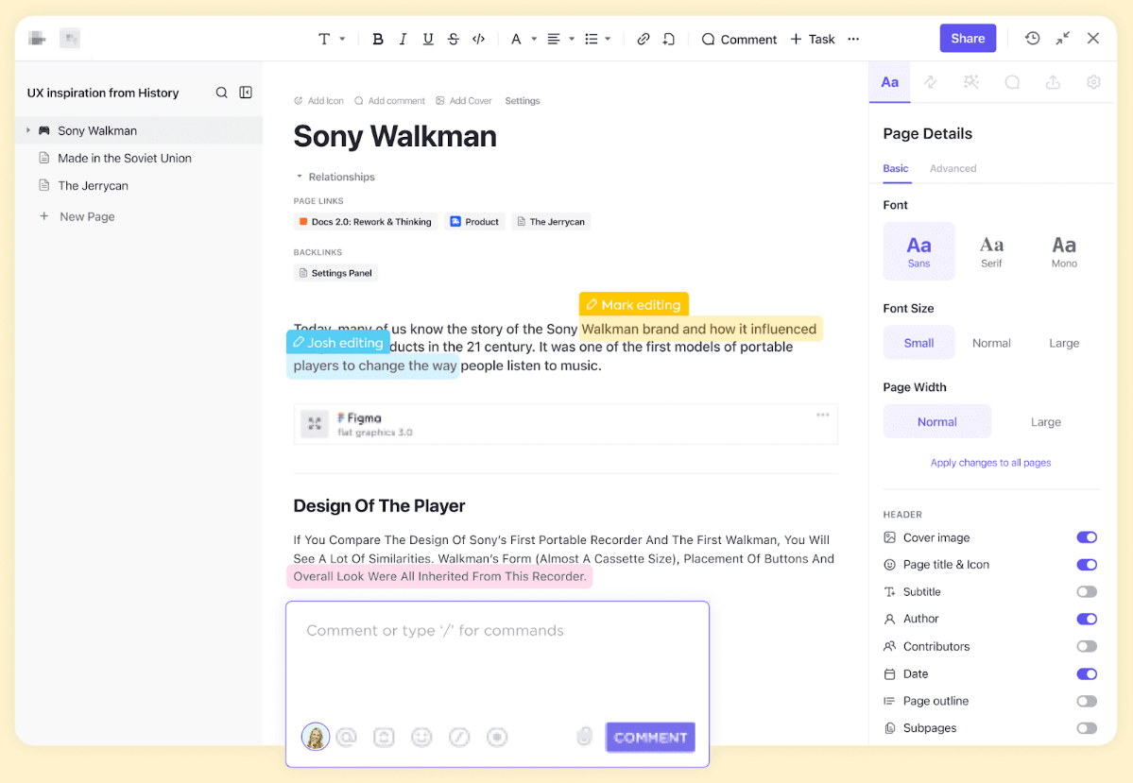Disable the Cover image toggle
Image resolution: width=1133 pixels, height=783 pixels.
[x=1087, y=536]
